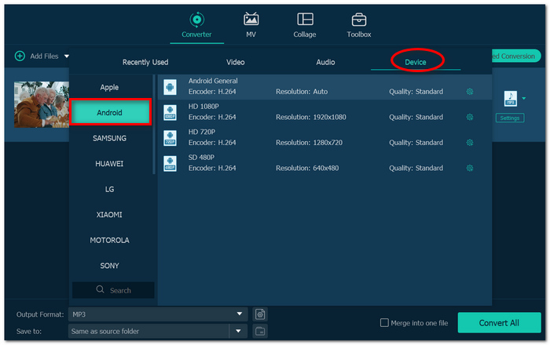Switch to the Audio format tab
The height and width of the screenshot is (345, 550).
pos(325,62)
